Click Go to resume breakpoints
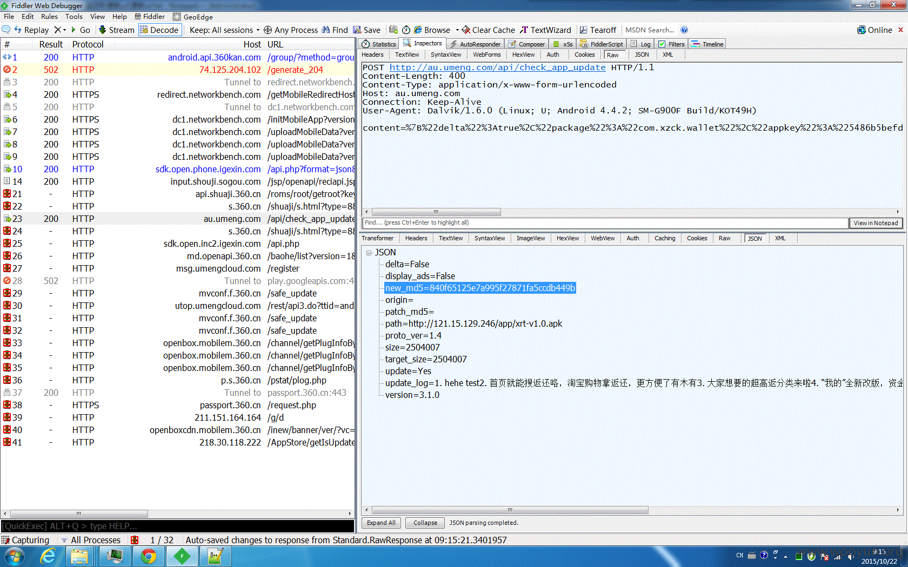 pyautogui.click(x=81, y=30)
